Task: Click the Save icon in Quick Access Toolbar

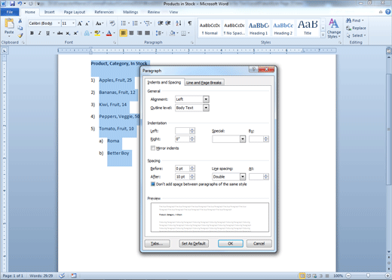Action: click(12, 4)
